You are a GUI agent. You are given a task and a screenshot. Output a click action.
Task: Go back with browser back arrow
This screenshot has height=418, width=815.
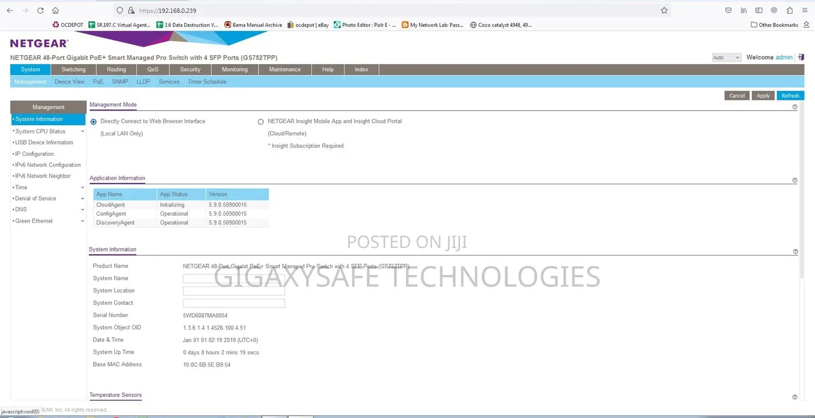10,10
